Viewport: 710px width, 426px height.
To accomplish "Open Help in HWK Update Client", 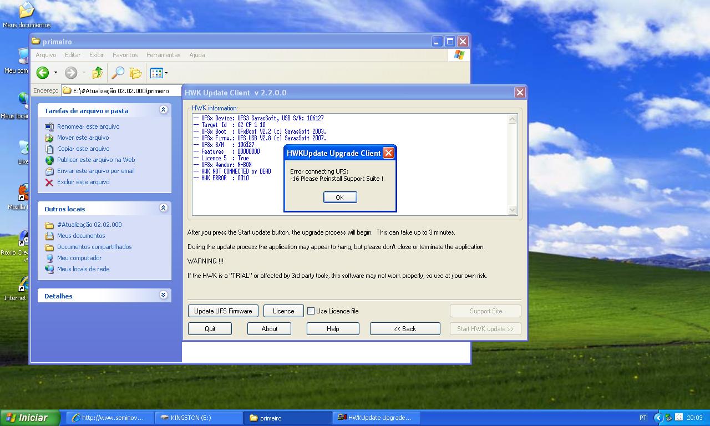I will pos(333,329).
